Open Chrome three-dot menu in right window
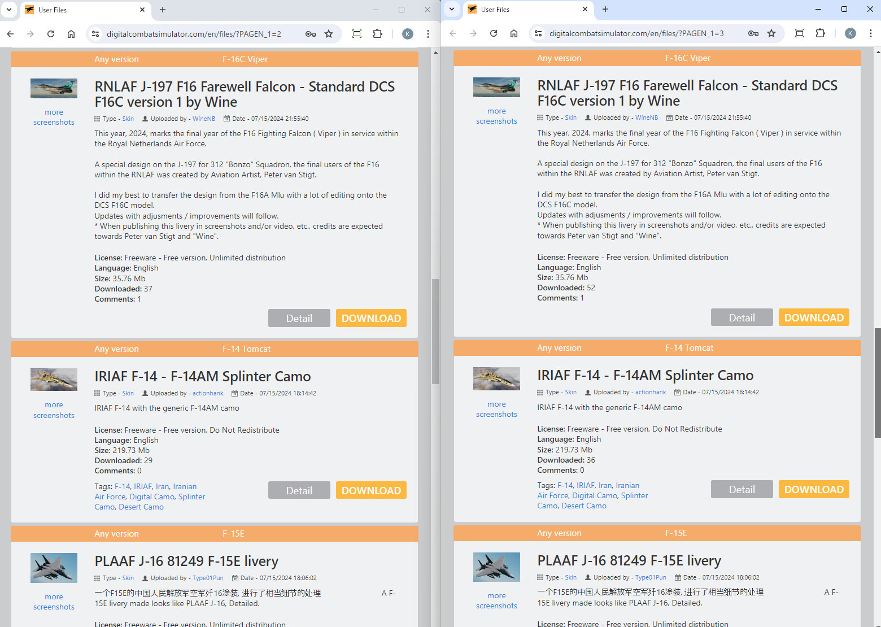Image resolution: width=881 pixels, height=627 pixels. (x=871, y=33)
